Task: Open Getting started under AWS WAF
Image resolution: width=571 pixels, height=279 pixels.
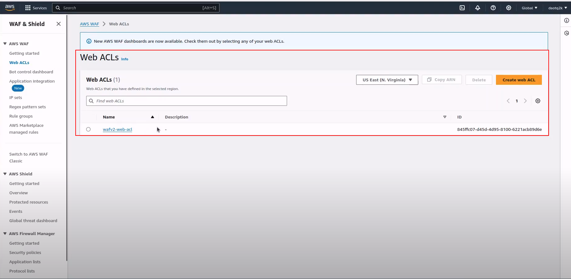Action: tap(24, 53)
